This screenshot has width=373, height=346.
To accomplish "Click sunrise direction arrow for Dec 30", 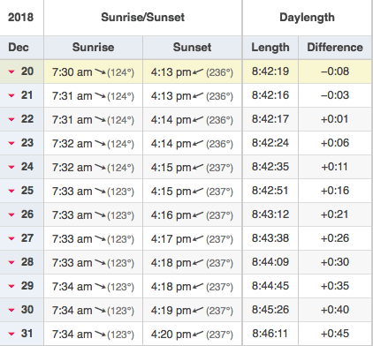I will coord(100,311).
